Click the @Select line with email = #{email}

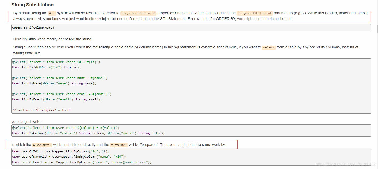click(62, 94)
